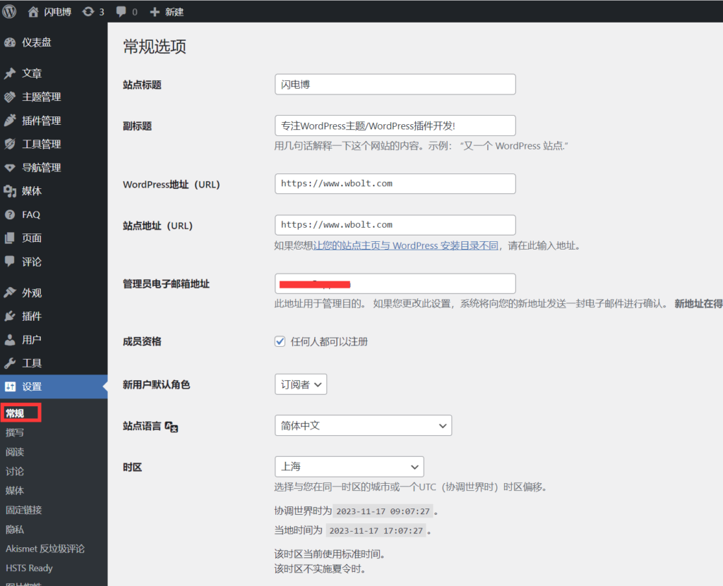The width and height of the screenshot is (723, 586).
Task: Click into the 站点地址 URL field
Action: click(395, 225)
